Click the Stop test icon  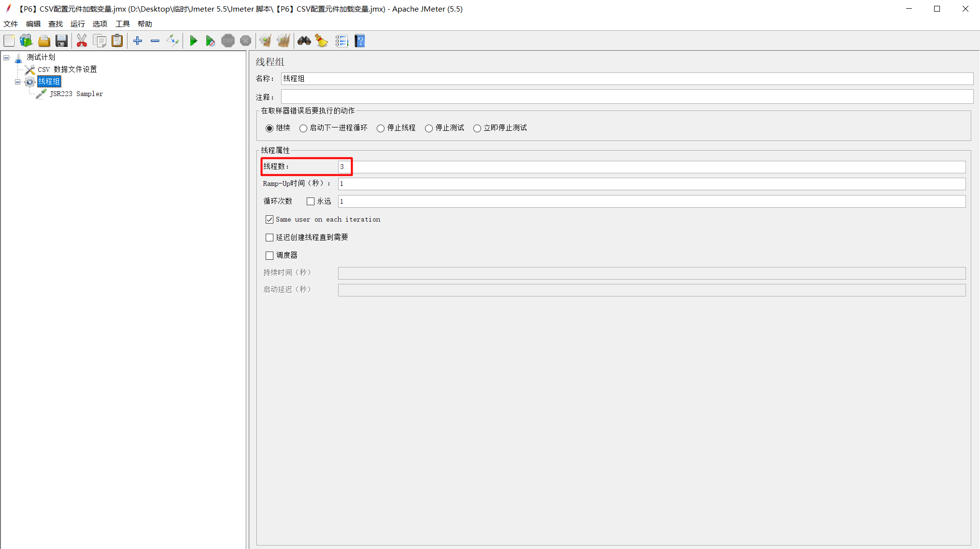228,41
